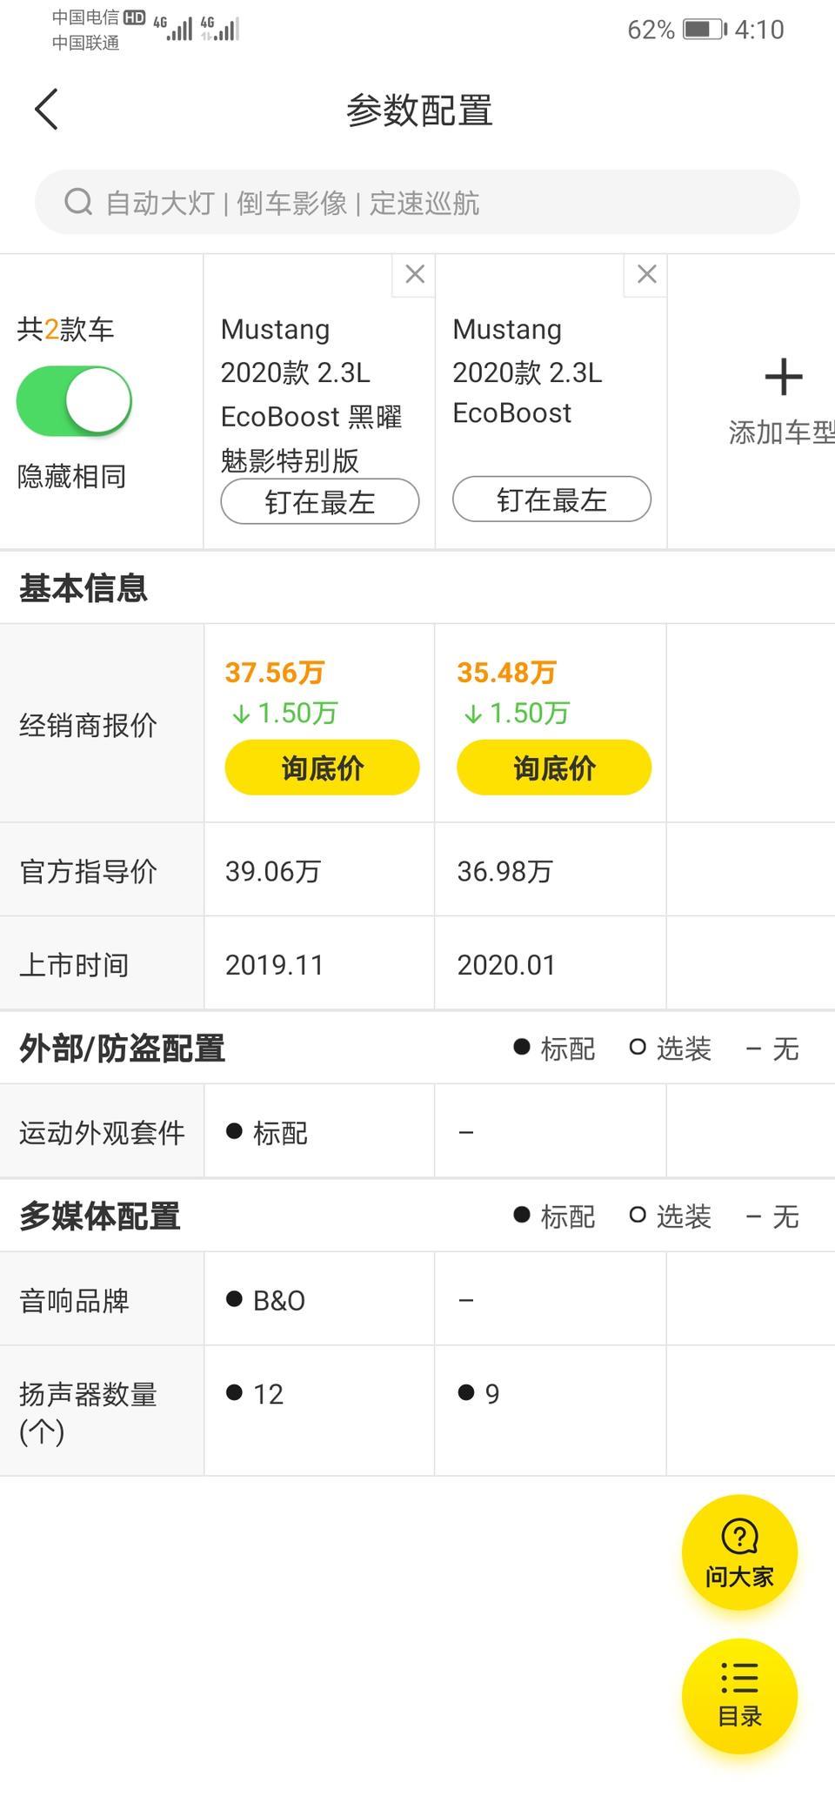Remove the 黑曜魅影特别版 model with the X icon
The width and height of the screenshot is (835, 1810).
[414, 275]
